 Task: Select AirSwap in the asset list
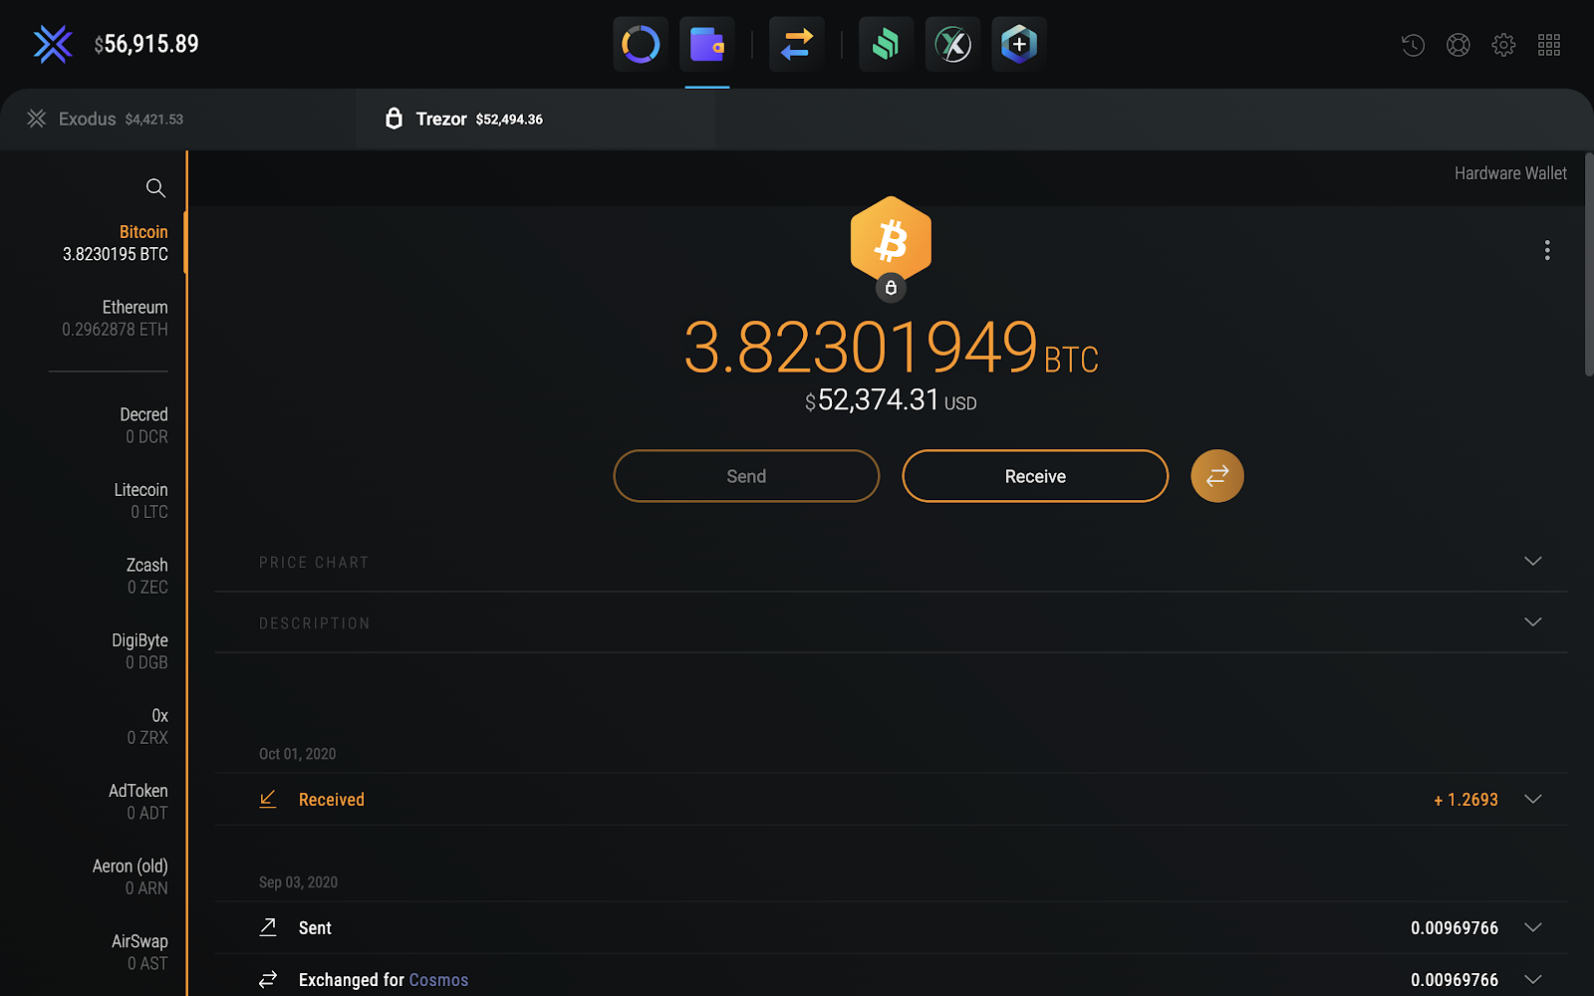pyautogui.click(x=139, y=951)
